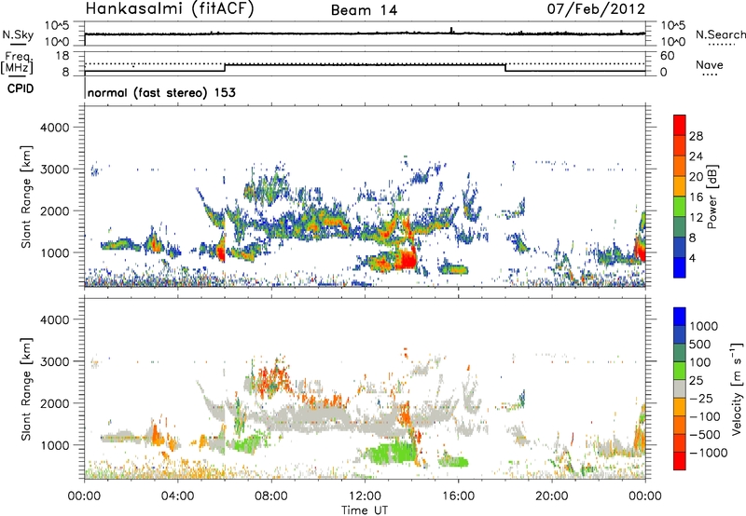The width and height of the screenshot is (746, 516).
Task: Click the 08:00 time tick label
Action: [x=271, y=496]
